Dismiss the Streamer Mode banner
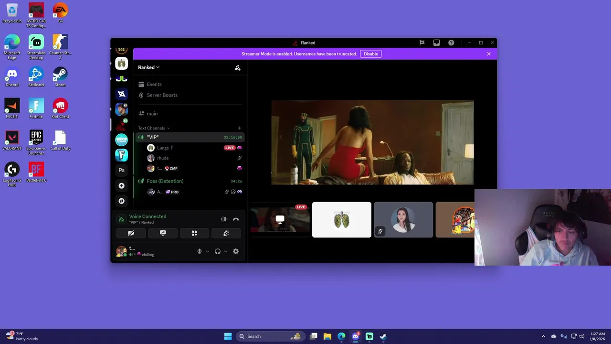 pos(489,54)
